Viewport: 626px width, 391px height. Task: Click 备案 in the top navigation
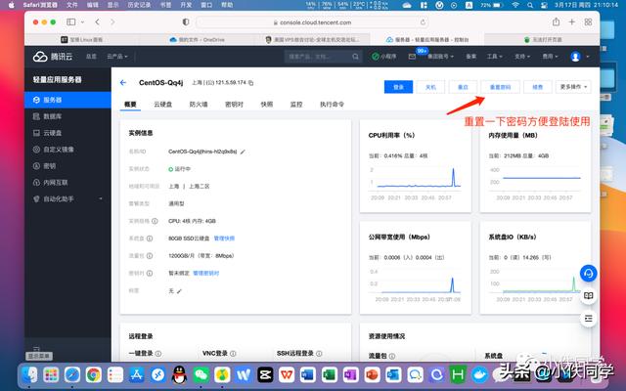[471, 57]
